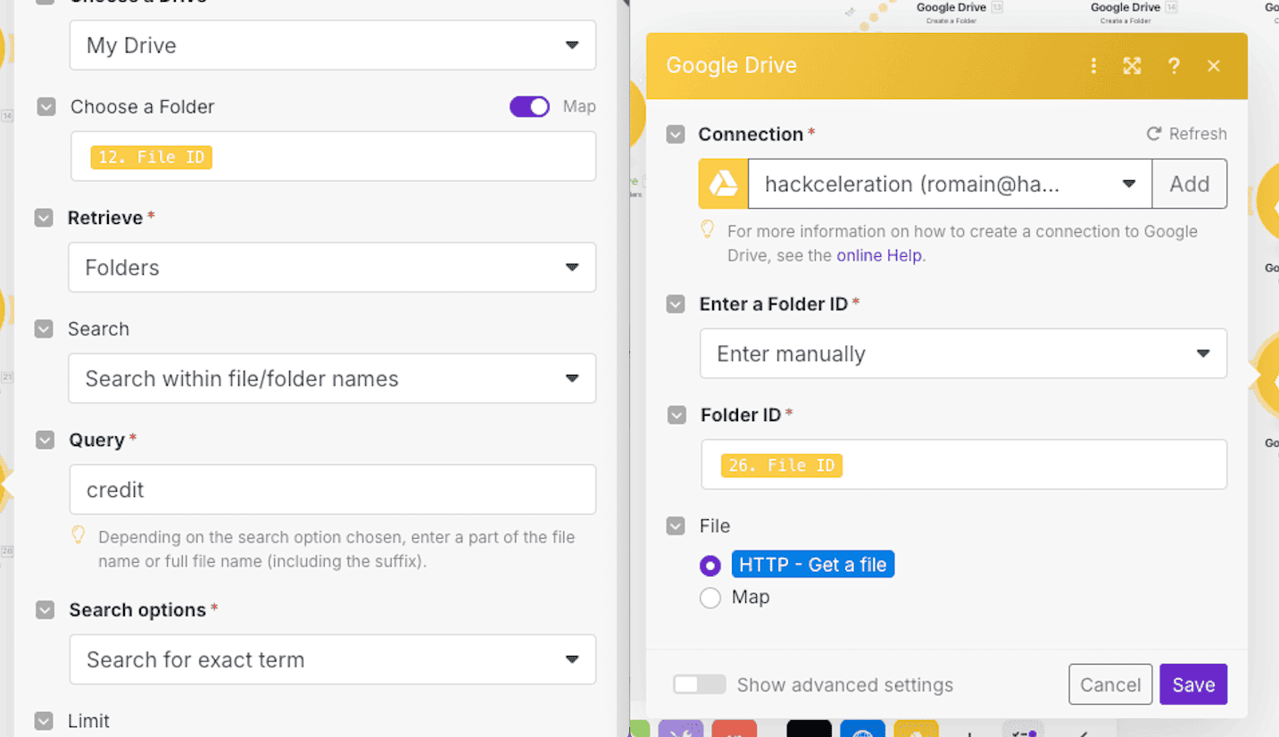
Task: Open the Search for exact term dropdown
Action: click(x=333, y=659)
